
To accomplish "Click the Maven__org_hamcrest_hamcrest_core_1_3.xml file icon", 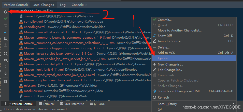I will pos(21,80).
